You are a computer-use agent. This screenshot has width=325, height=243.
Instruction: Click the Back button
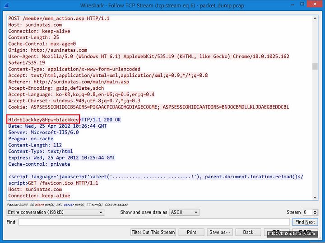click(x=248, y=232)
